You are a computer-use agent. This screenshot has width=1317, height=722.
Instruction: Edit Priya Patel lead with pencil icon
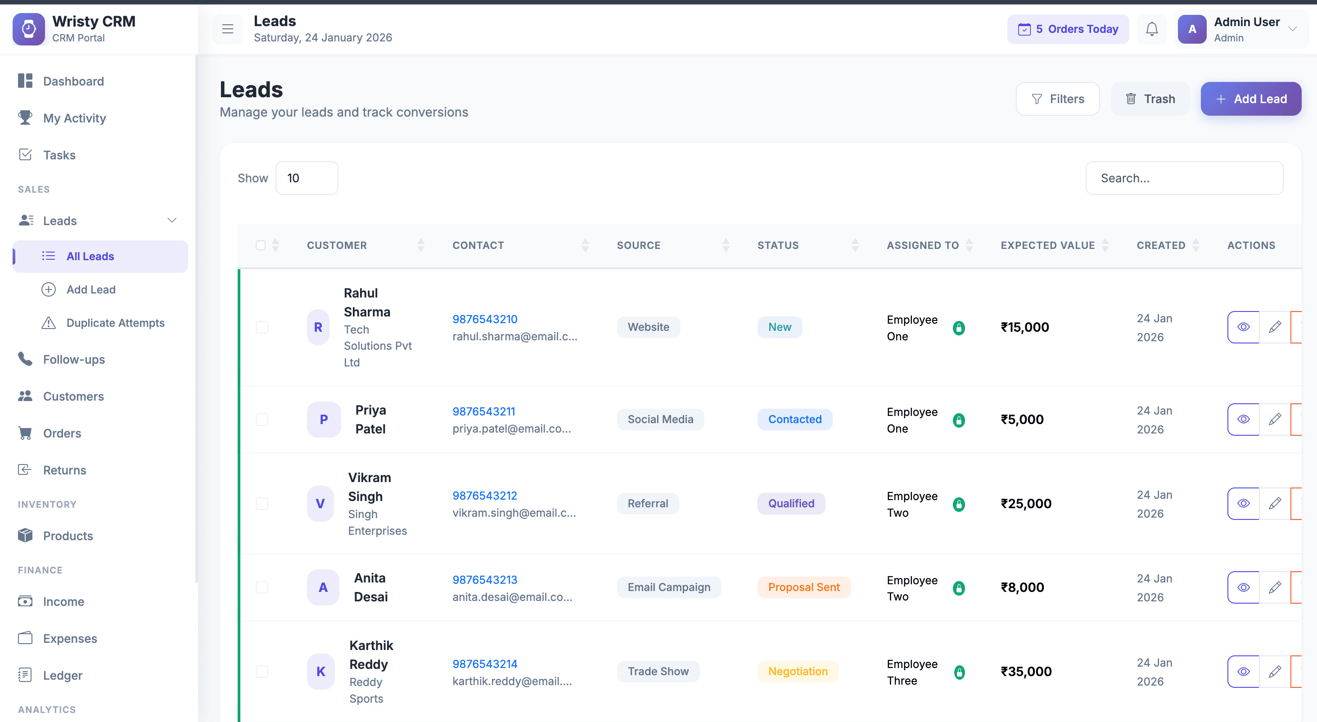(x=1275, y=419)
